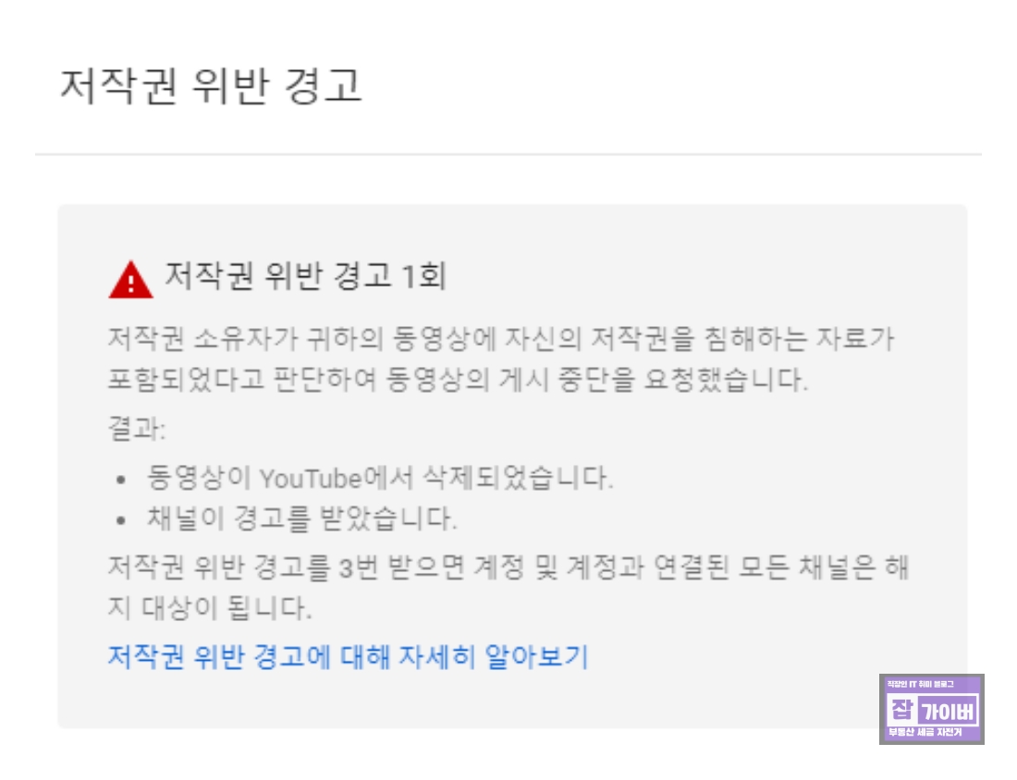
Task: Click the bullet dot before 동영상이 YouTube
Action: [x=120, y=480]
